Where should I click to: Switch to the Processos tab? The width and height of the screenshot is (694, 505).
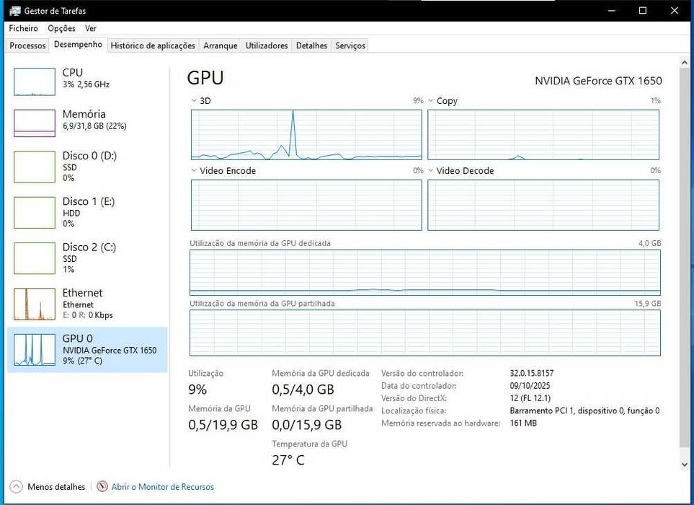pyautogui.click(x=27, y=45)
